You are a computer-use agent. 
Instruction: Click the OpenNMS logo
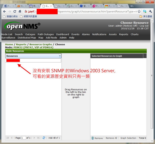click(22, 26)
